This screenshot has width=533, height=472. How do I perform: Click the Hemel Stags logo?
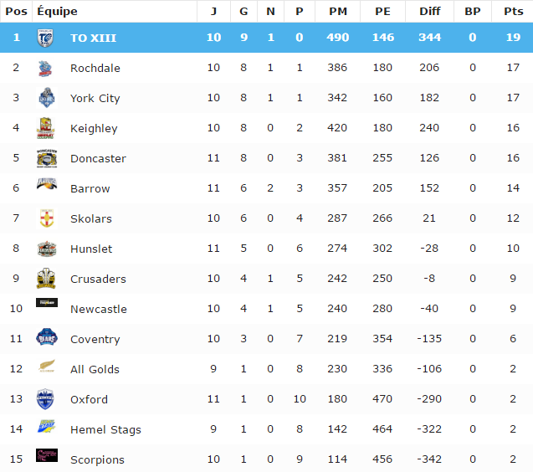point(46,428)
